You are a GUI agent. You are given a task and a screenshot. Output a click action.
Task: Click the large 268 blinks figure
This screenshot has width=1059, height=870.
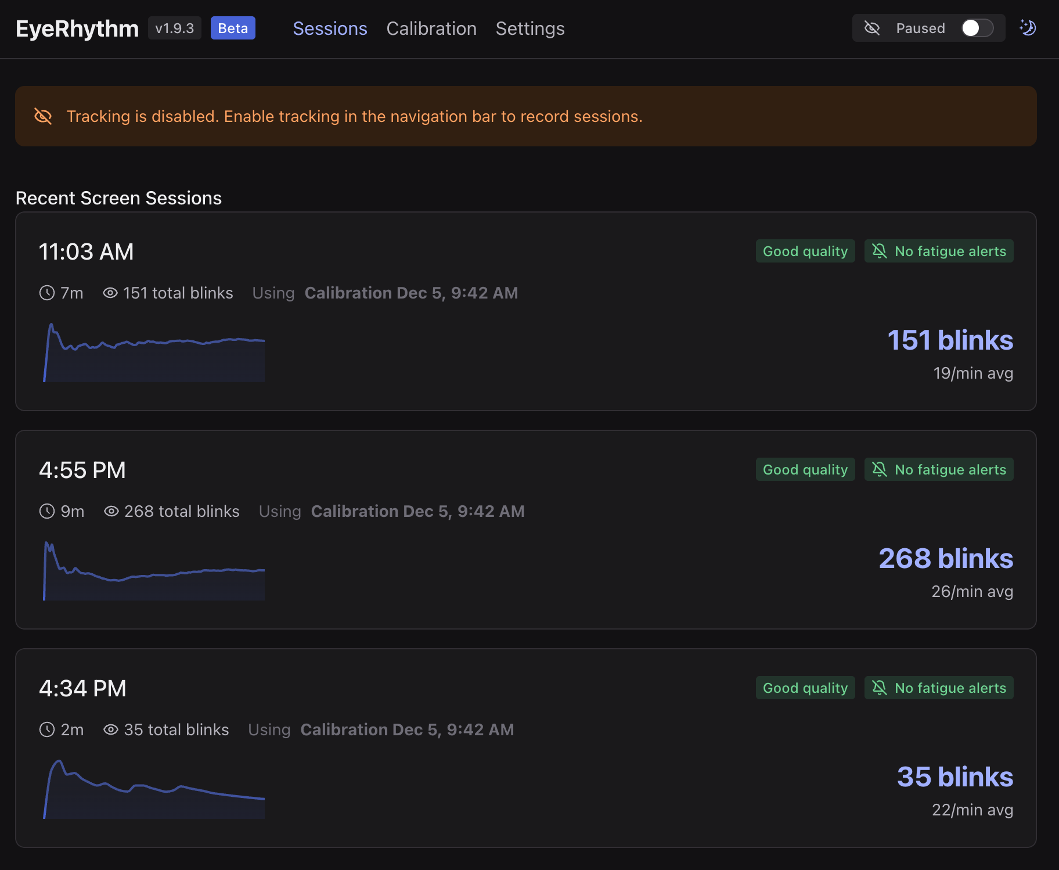point(946,558)
